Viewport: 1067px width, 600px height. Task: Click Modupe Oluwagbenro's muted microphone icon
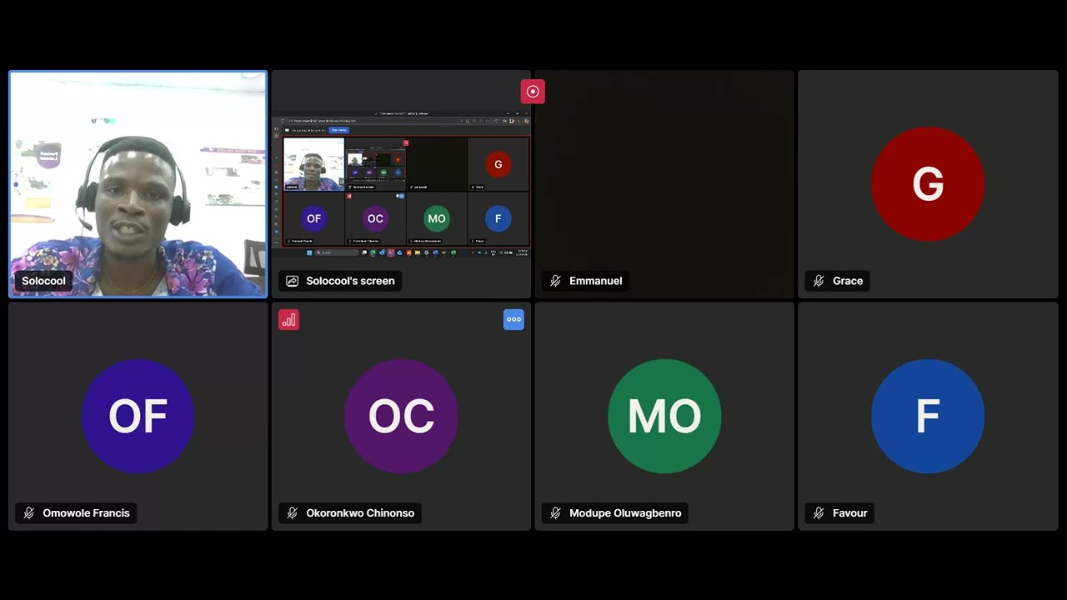555,512
